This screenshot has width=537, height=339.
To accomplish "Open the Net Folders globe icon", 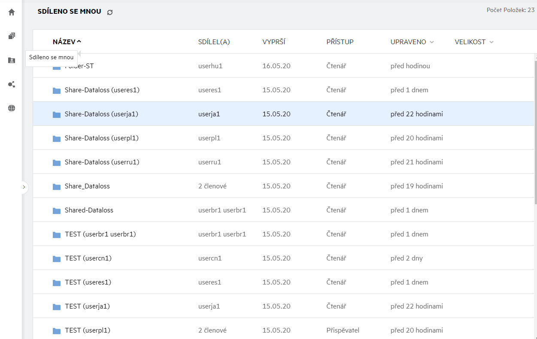I will pyautogui.click(x=12, y=108).
